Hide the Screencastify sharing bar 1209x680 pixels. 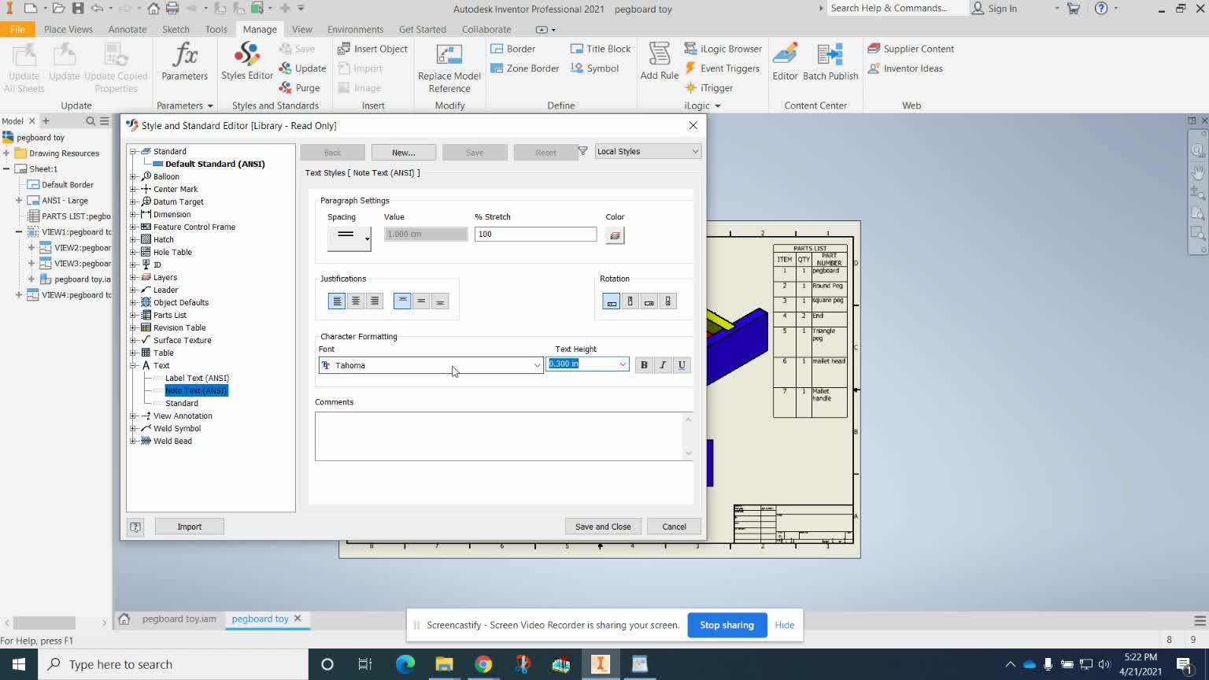785,625
